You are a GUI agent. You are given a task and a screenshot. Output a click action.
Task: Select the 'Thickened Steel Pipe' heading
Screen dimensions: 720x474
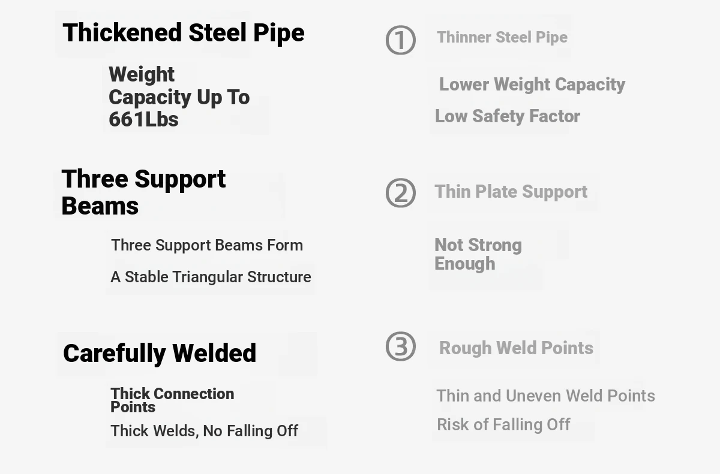[x=183, y=33]
